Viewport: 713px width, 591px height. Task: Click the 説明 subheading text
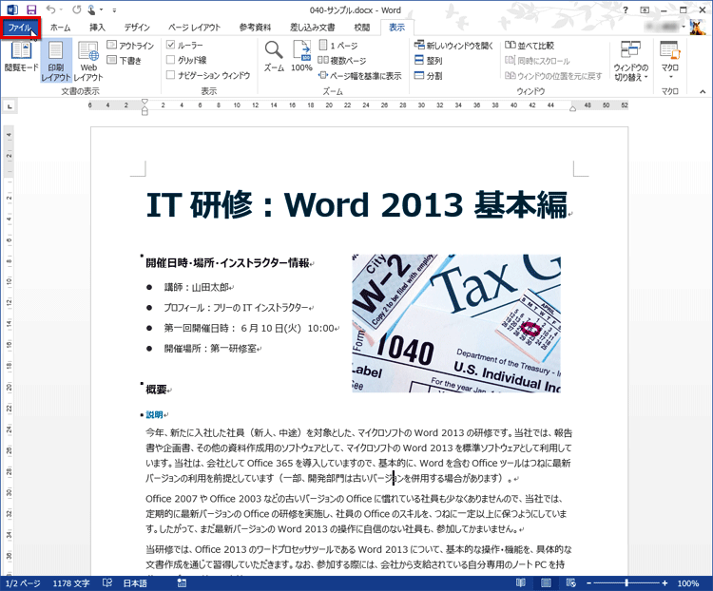pos(155,414)
